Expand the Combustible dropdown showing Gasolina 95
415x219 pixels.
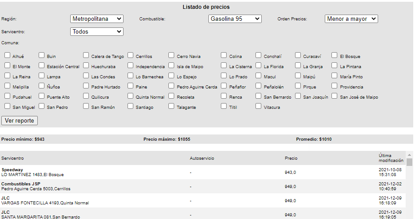(x=235, y=19)
